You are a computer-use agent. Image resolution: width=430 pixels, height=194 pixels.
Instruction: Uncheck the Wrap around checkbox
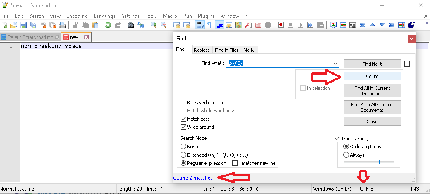coord(184,127)
